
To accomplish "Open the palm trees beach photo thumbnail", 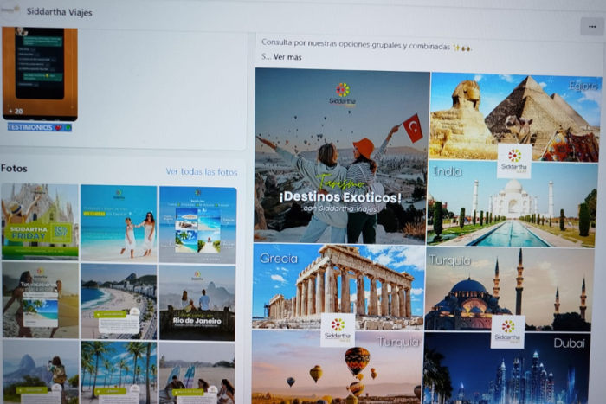I will tap(119, 373).
